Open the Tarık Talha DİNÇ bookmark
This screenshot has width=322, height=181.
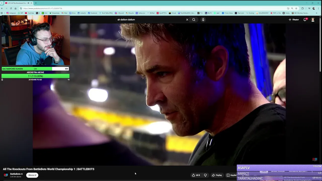[106, 13]
